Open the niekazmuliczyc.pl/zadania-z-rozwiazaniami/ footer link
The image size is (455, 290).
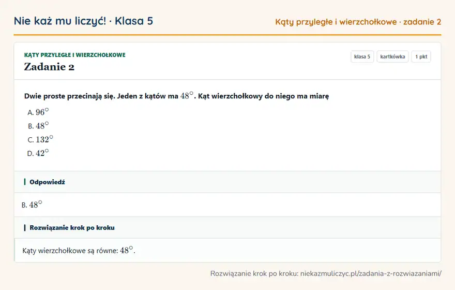point(371,273)
